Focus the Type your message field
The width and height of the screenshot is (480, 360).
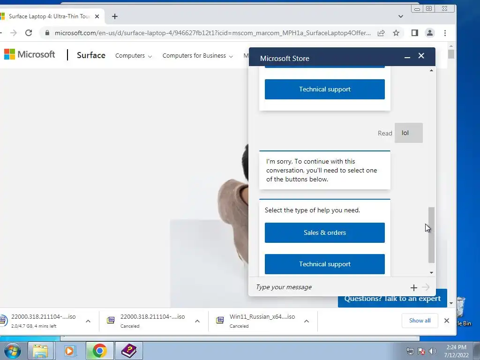pos(330,287)
